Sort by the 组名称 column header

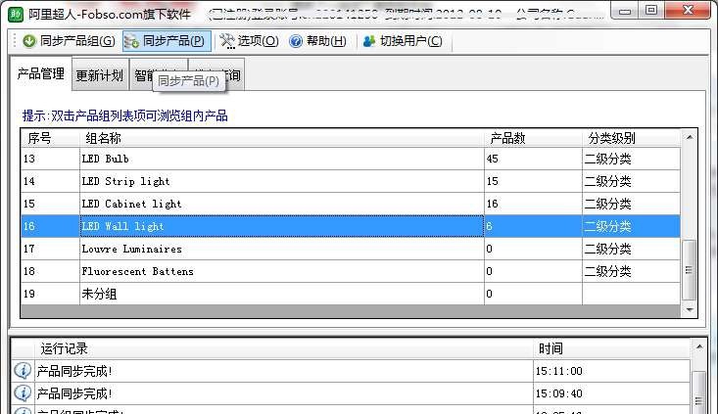[282, 138]
